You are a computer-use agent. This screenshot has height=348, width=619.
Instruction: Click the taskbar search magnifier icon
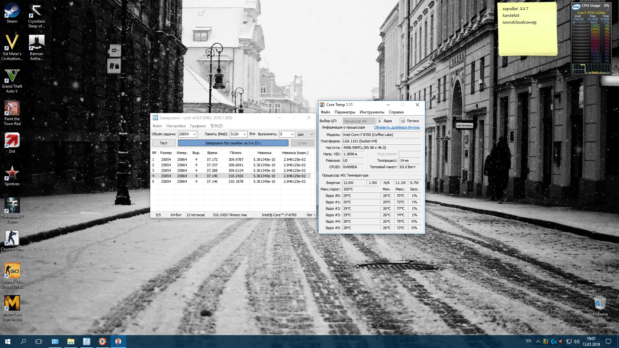point(23,342)
